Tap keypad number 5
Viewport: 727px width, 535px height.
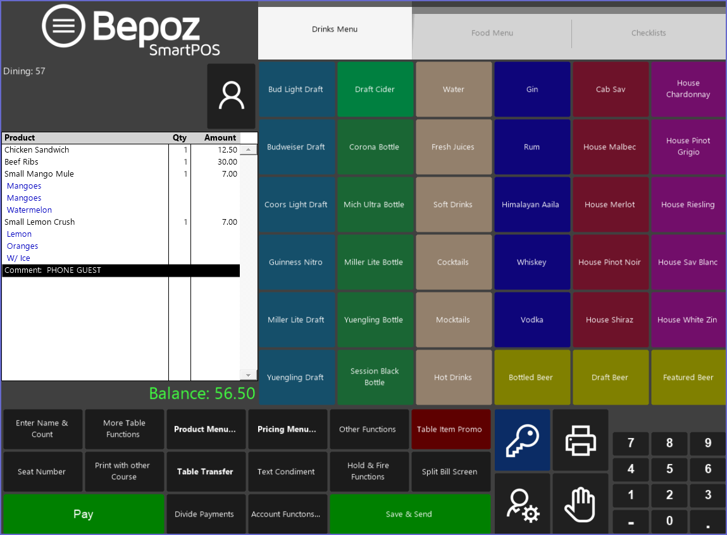pos(669,469)
